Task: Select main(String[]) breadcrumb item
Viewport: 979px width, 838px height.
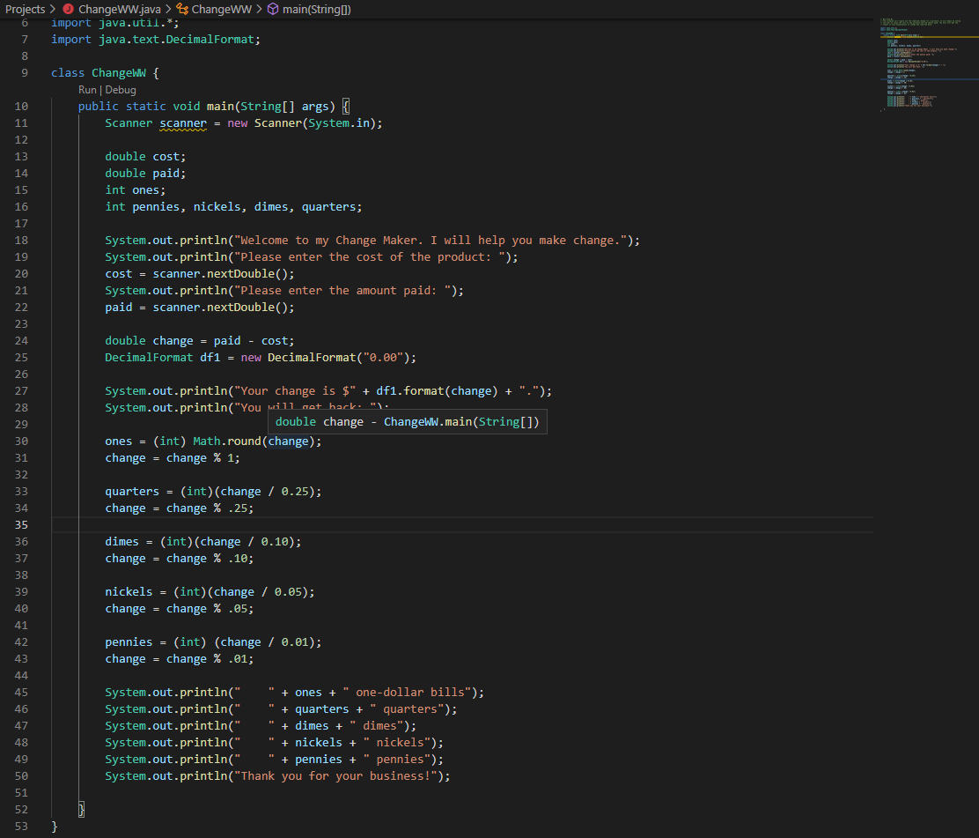Action: point(317,10)
